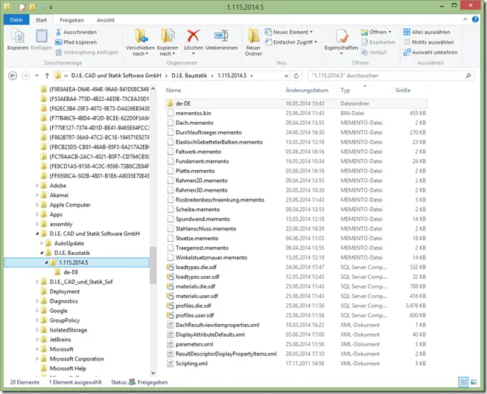
Task: Click Ausschneiden scissors icon
Action: (58, 32)
